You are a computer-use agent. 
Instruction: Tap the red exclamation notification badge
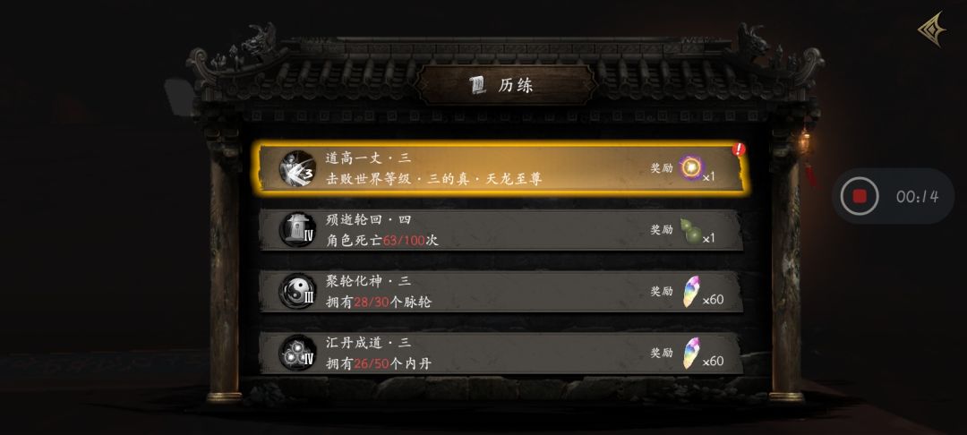(739, 149)
